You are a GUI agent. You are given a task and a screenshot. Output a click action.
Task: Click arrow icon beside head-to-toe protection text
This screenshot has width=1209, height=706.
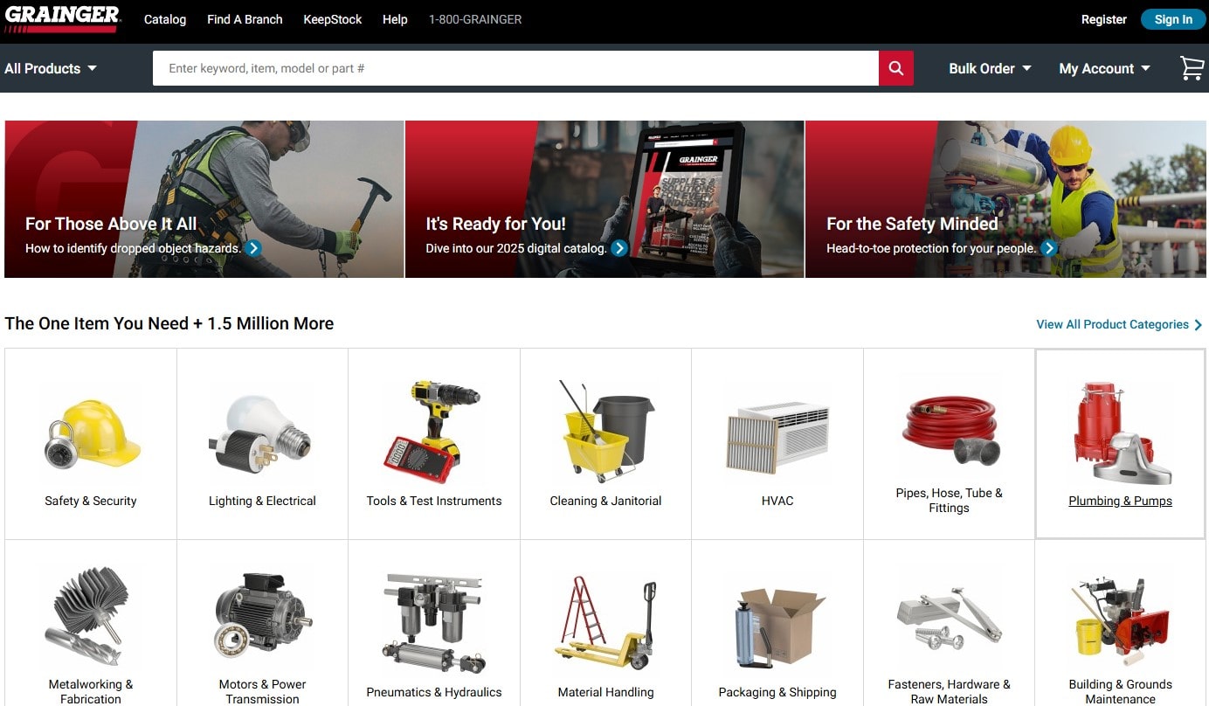click(x=1049, y=248)
